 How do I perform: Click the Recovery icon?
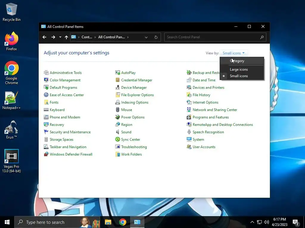click(46, 124)
